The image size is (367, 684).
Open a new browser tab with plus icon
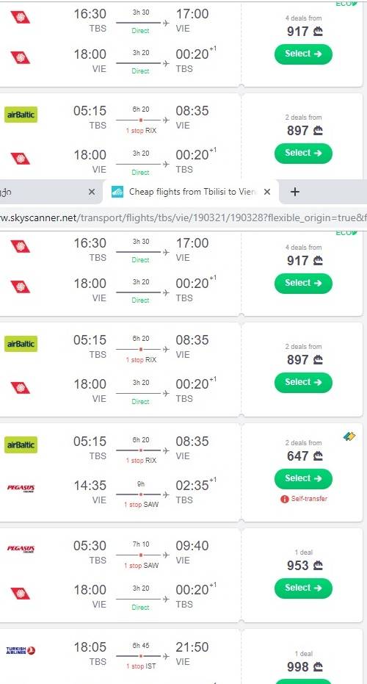pyautogui.click(x=295, y=192)
